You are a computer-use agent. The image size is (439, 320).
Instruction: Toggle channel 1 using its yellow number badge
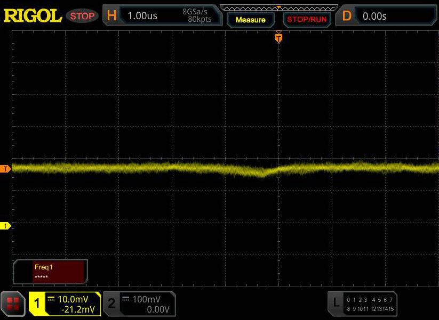[x=37, y=304]
